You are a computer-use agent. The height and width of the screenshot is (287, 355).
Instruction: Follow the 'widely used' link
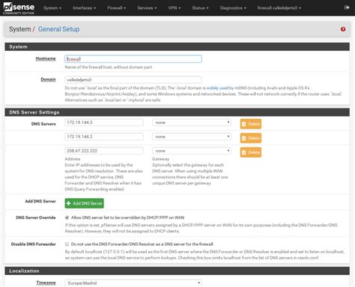point(217,88)
